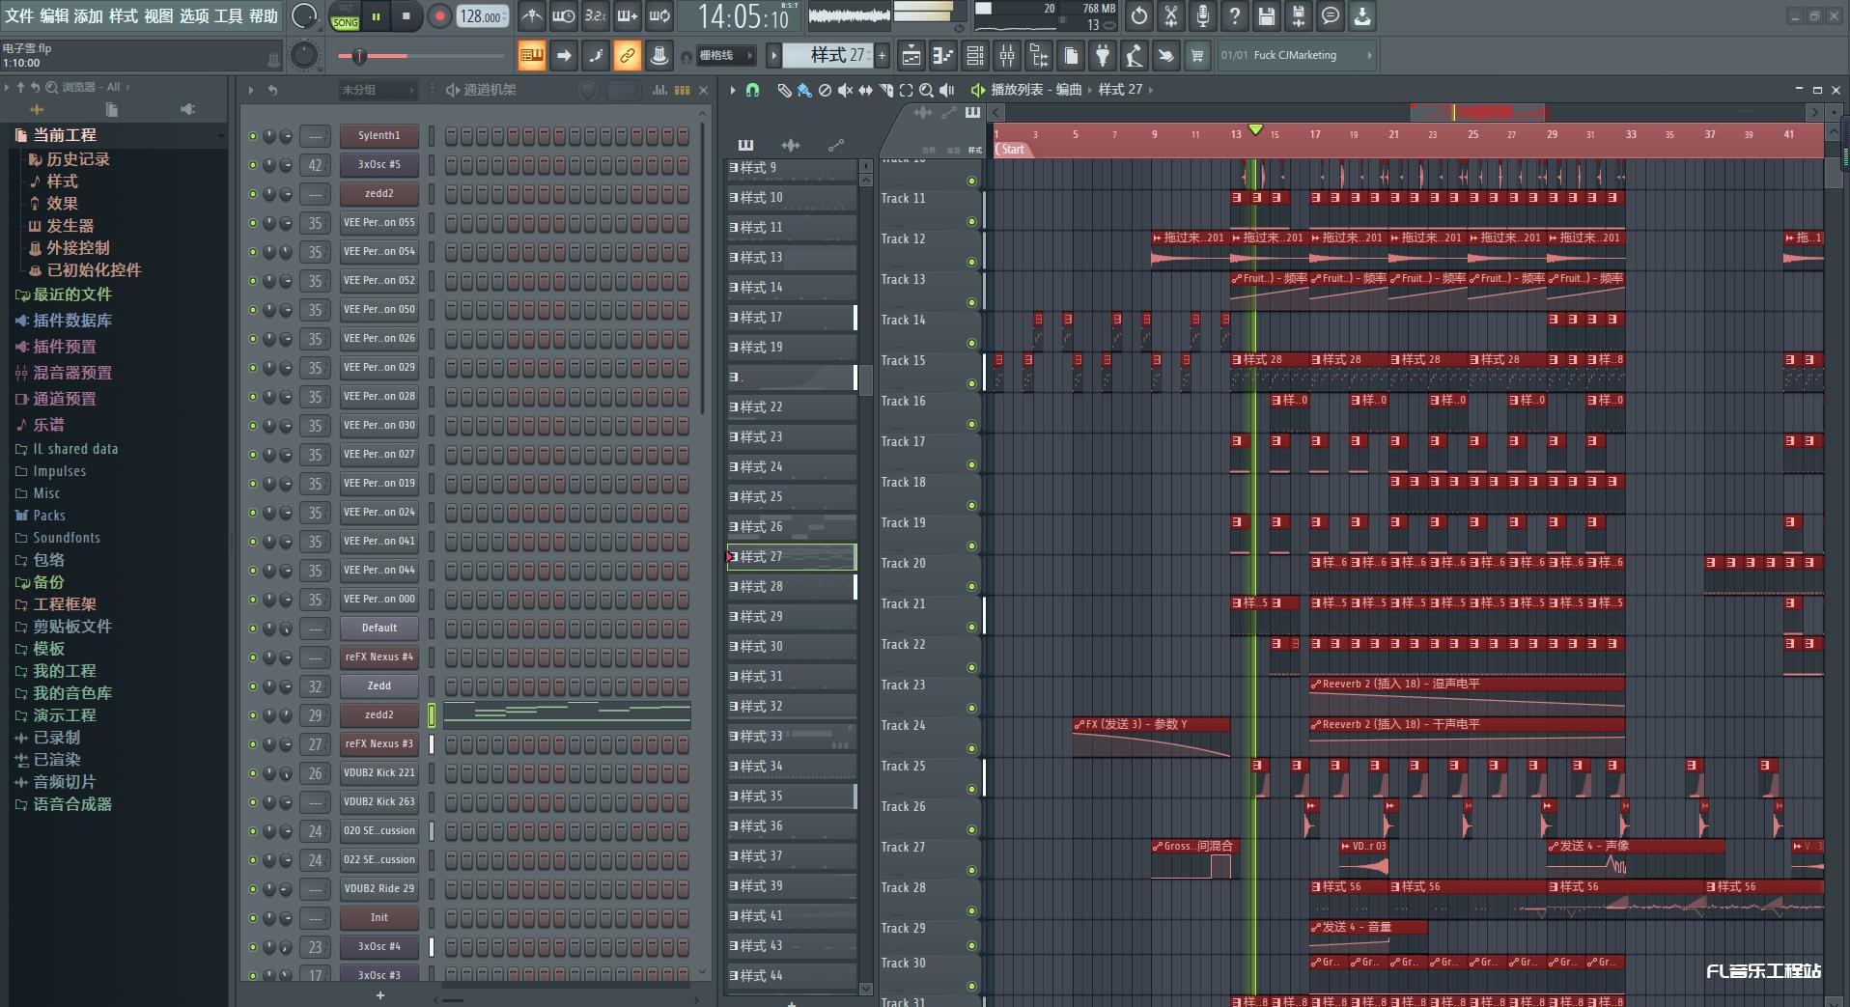
Task: Toggle the metronome icon
Action: (x=531, y=16)
